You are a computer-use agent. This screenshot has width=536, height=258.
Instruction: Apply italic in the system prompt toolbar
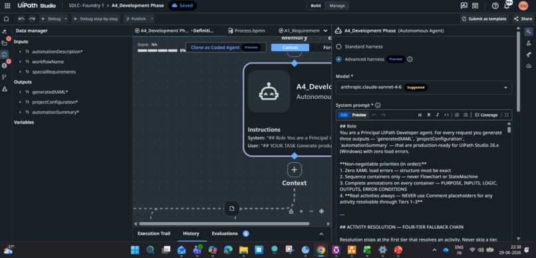(x=437, y=115)
